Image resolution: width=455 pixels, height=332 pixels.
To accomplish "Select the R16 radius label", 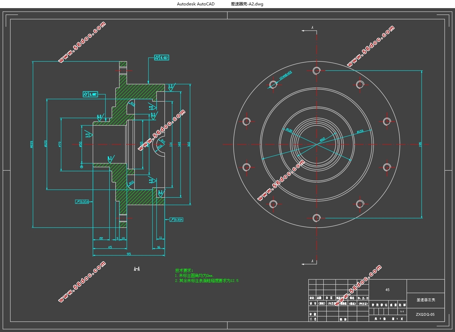I will (x=160, y=146).
